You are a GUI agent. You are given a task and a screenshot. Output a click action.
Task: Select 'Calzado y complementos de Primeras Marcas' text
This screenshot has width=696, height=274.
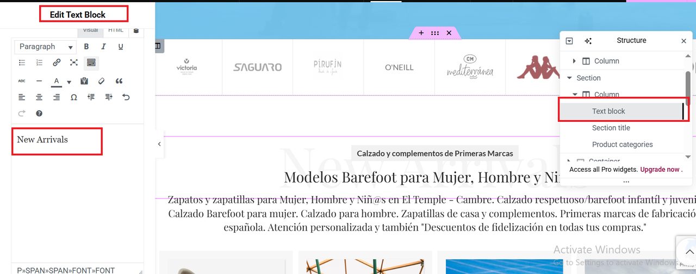(435, 153)
